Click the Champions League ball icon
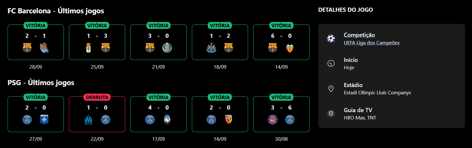The height and width of the screenshot is (148, 472). pyautogui.click(x=331, y=39)
